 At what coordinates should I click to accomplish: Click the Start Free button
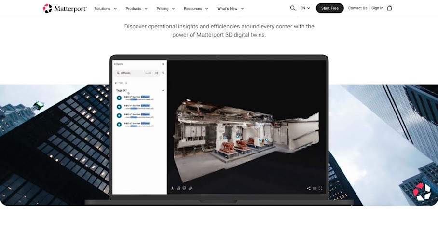(x=329, y=8)
